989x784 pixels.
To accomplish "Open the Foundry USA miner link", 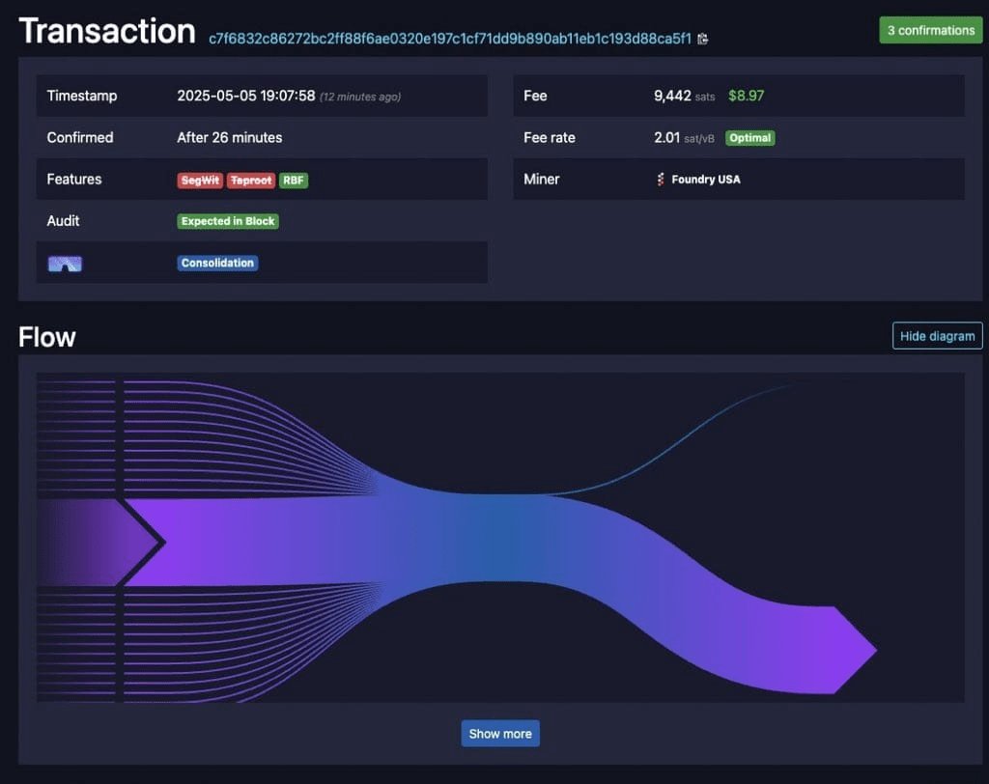I will click(706, 180).
